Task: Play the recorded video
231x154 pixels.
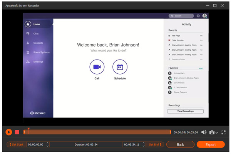Action: 9,132
